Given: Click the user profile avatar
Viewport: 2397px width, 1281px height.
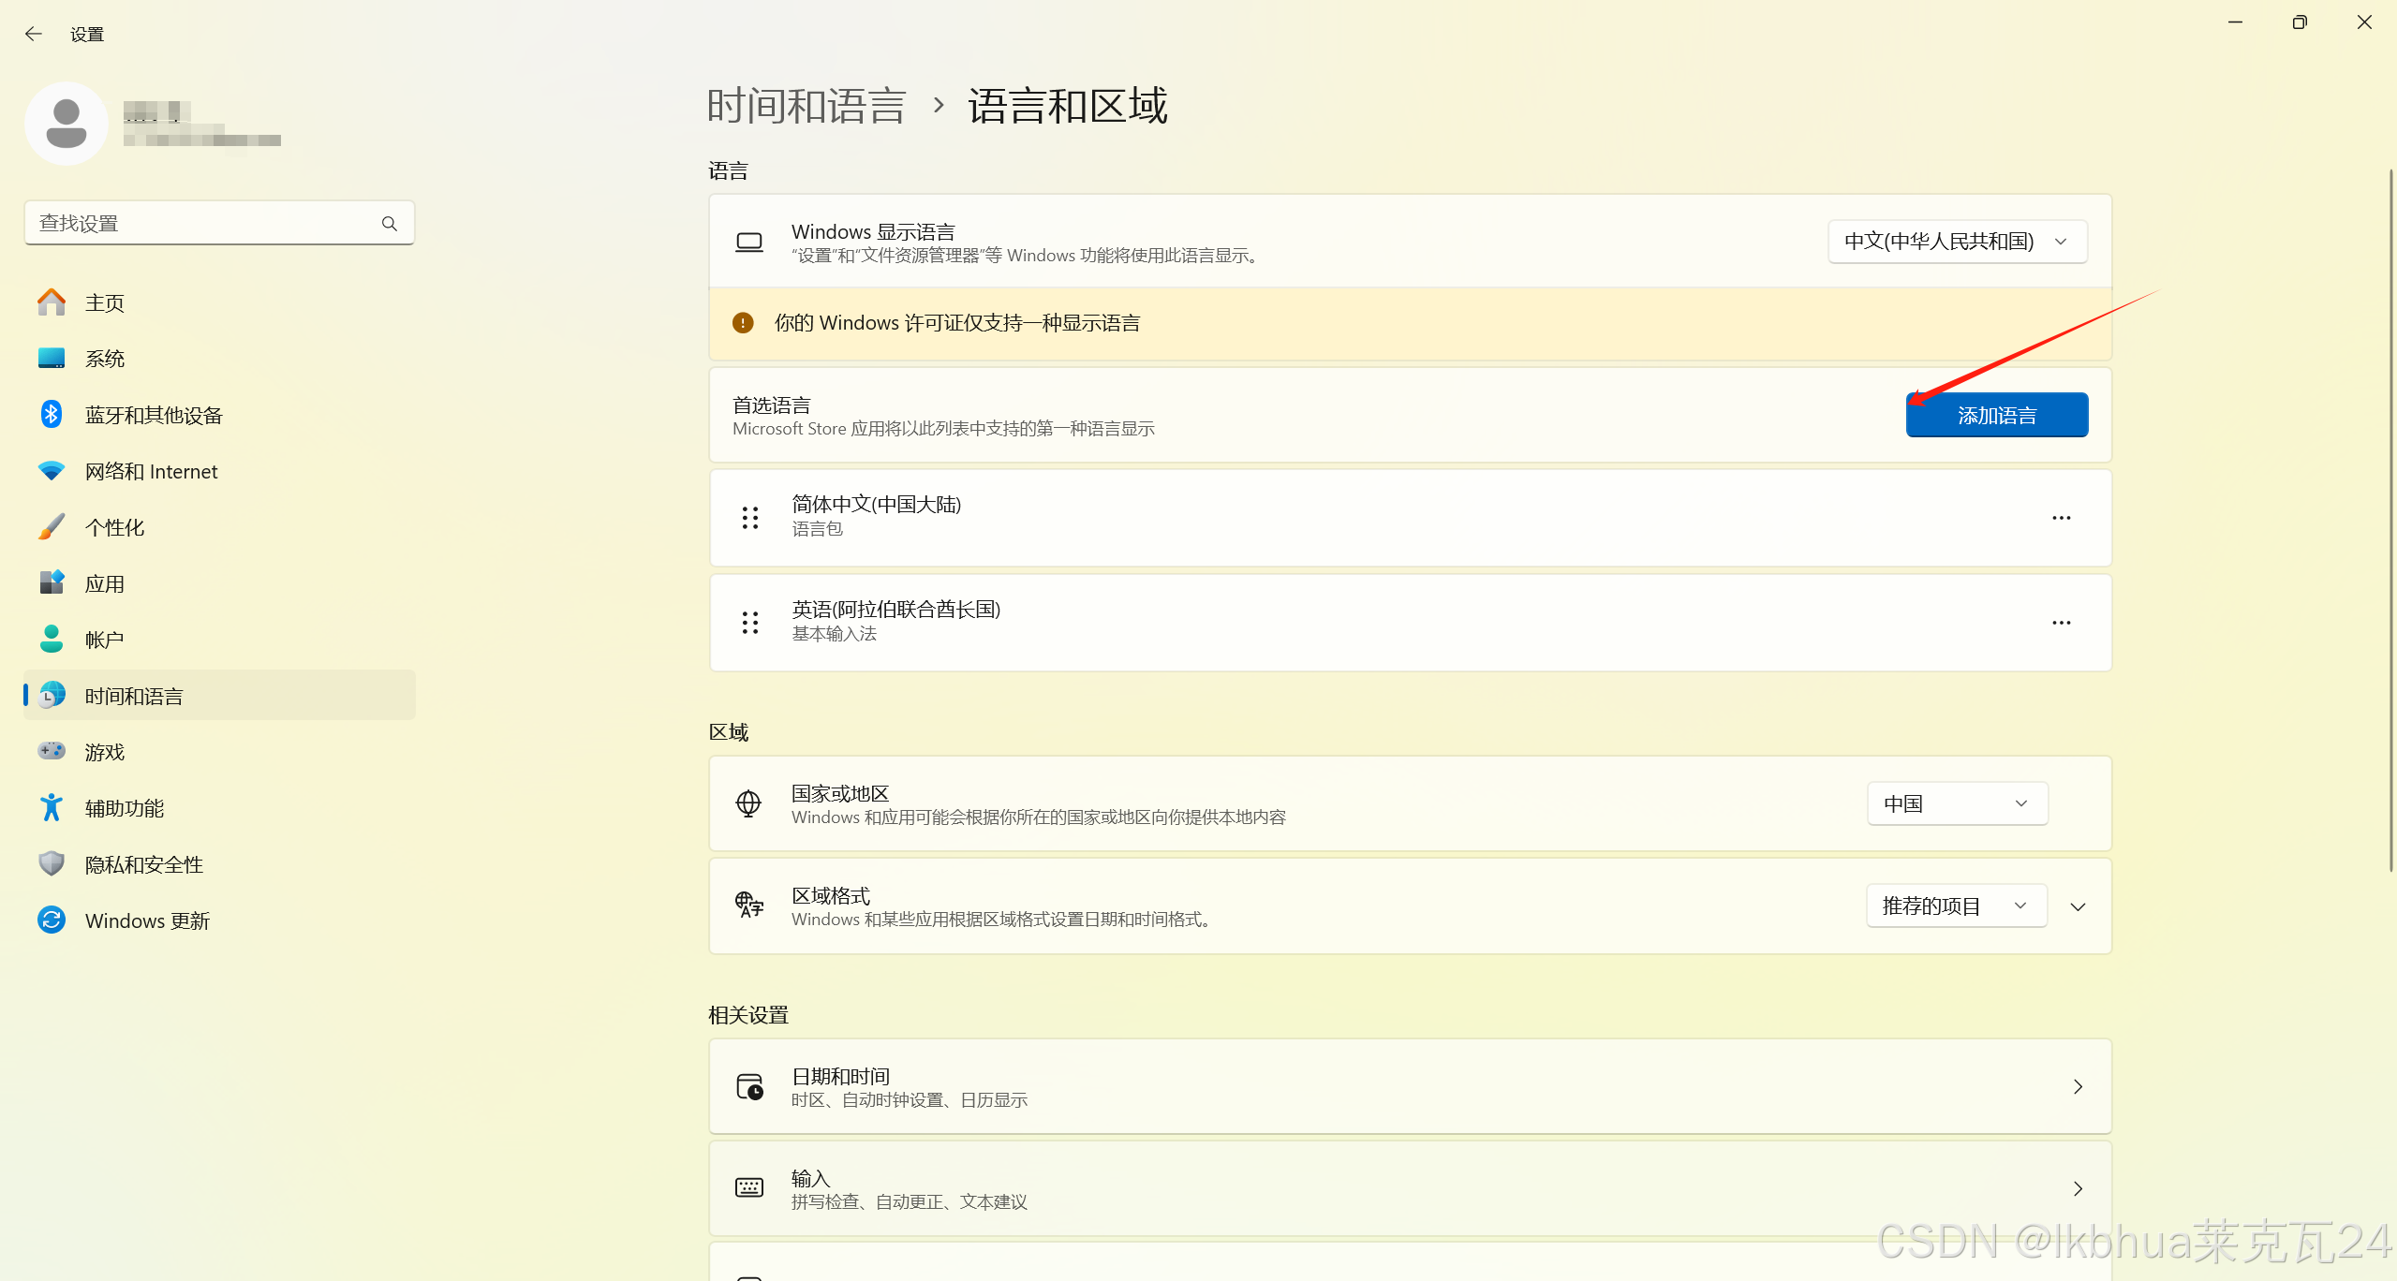Looking at the screenshot, I should pyautogui.click(x=67, y=124).
